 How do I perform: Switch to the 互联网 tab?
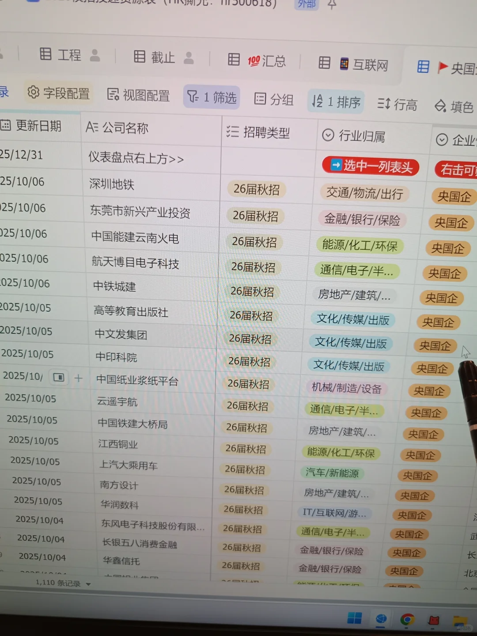pos(353,64)
